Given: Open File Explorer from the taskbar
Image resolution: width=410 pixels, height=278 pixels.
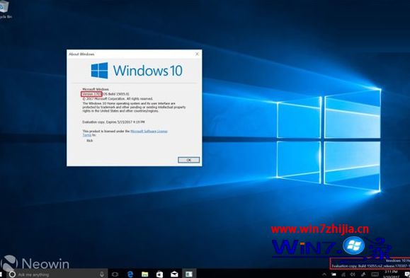Looking at the screenshot, I should 145,274.
